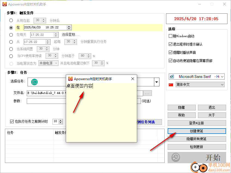
Task: Click the date-time field spinner arrows
Action: pos(69,27)
